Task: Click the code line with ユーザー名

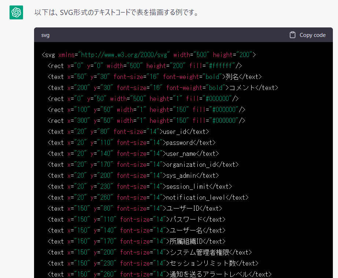Action: (137, 230)
